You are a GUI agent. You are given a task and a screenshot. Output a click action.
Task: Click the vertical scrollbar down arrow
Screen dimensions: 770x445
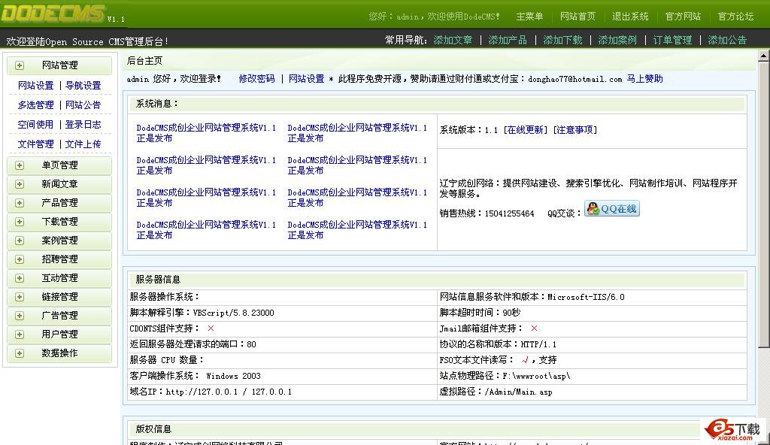764,439
